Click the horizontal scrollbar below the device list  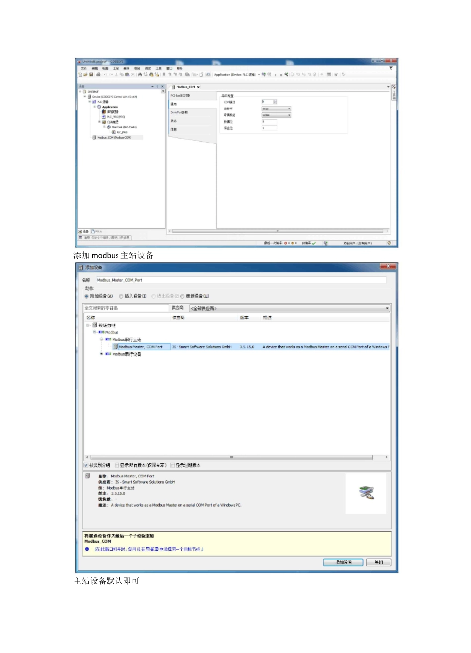click(231, 457)
